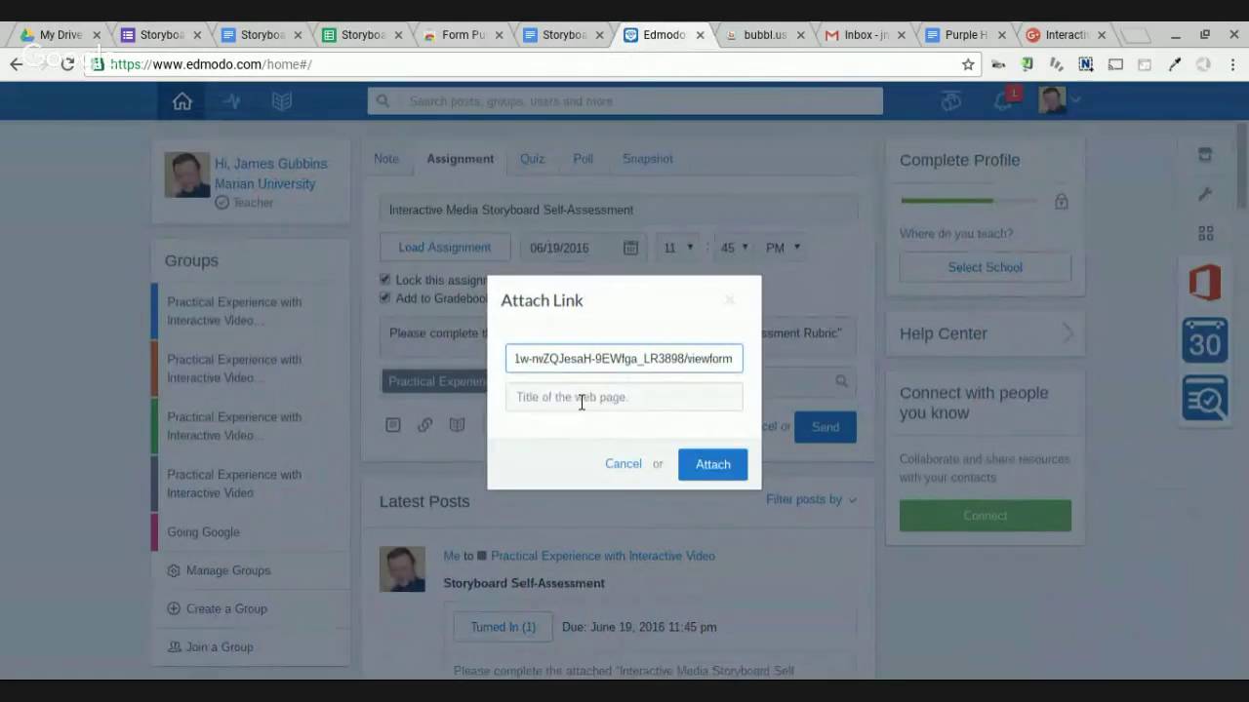Click the Attach button in dialog
Viewport: 1249px width, 702px height.
pos(713,464)
